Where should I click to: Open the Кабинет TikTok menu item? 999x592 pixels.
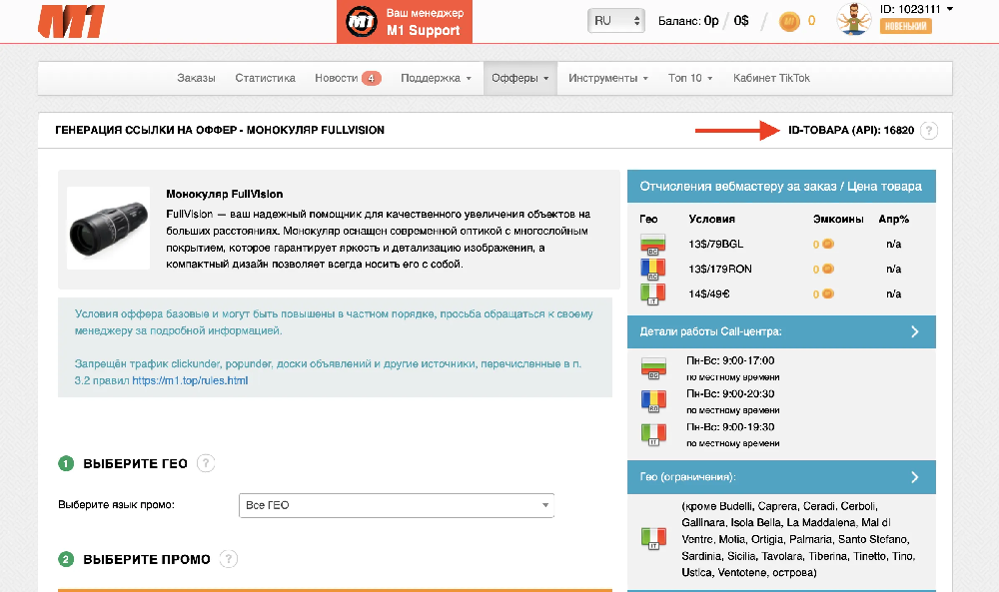pos(771,78)
